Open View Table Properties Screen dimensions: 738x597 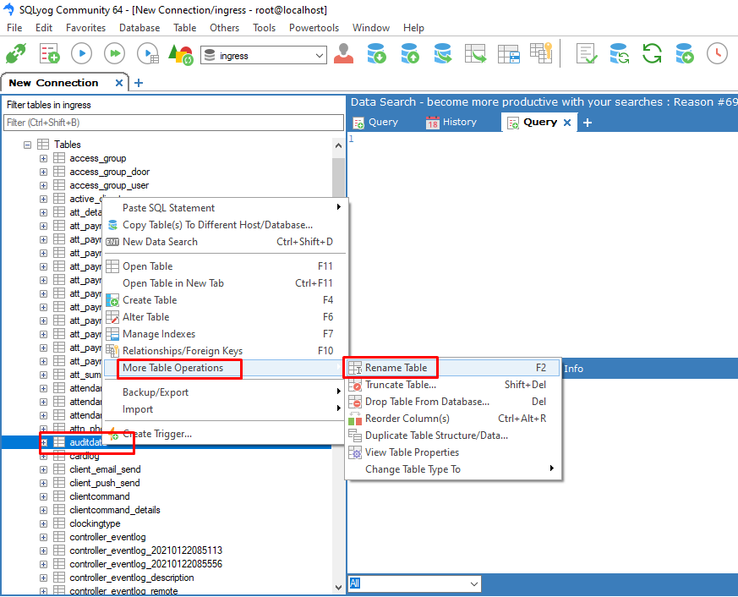453,452
